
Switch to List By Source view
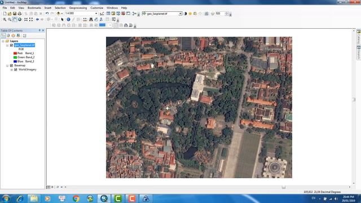click(8, 36)
